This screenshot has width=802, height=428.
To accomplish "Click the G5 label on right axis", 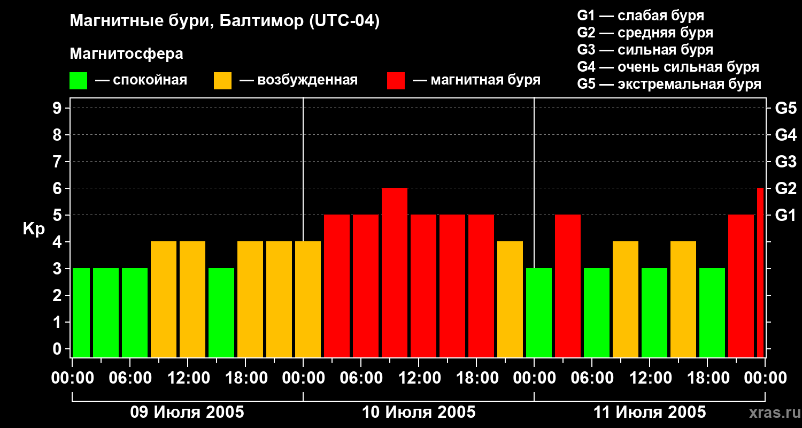I will [785, 108].
